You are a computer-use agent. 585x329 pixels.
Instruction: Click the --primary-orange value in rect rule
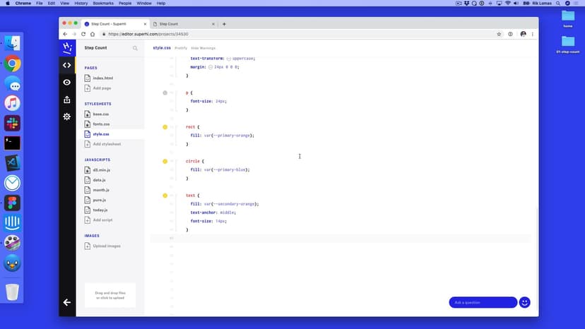[x=231, y=136]
